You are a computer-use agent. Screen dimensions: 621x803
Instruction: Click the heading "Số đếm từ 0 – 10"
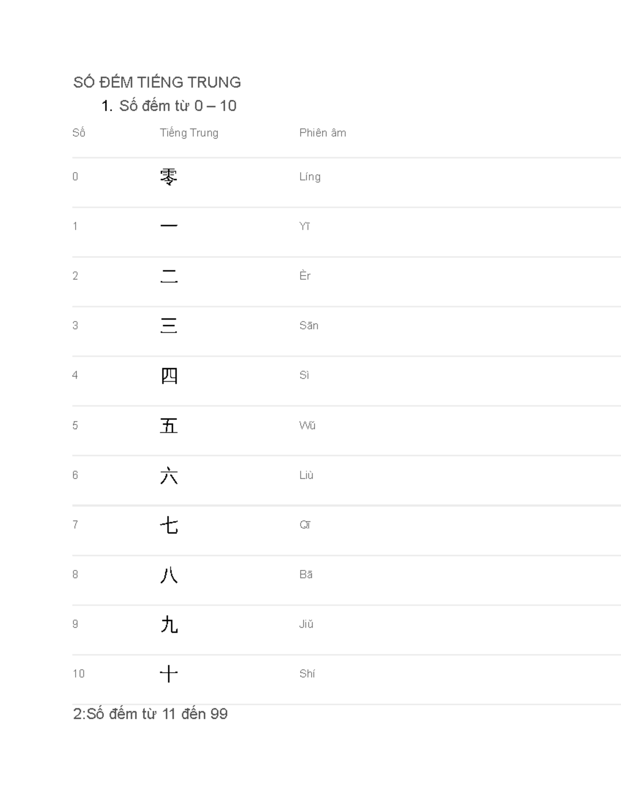pos(178,106)
